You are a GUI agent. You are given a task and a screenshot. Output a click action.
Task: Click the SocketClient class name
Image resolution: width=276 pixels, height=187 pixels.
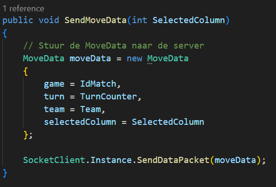coord(54,160)
